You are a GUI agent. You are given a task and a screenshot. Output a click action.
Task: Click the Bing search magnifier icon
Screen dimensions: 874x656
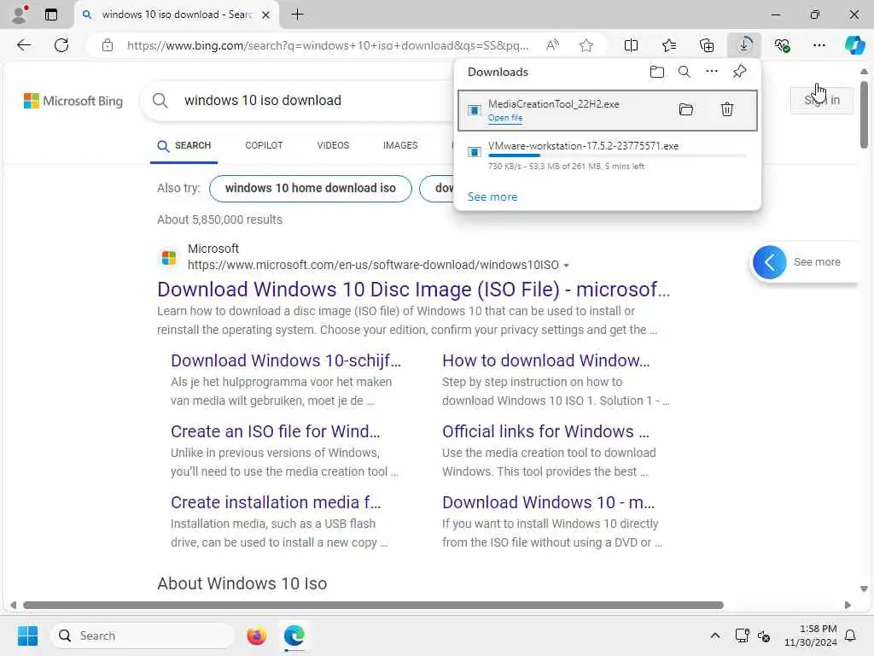160,101
